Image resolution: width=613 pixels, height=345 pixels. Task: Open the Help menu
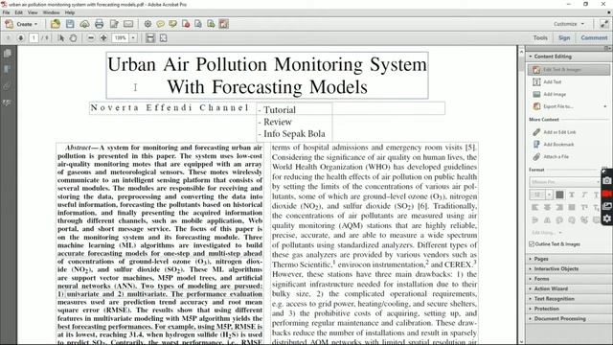click(x=70, y=12)
